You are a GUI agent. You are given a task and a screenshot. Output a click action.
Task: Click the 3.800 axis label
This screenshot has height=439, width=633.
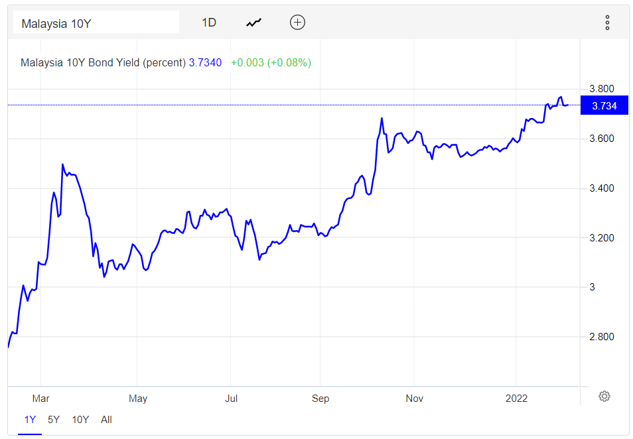(x=602, y=89)
